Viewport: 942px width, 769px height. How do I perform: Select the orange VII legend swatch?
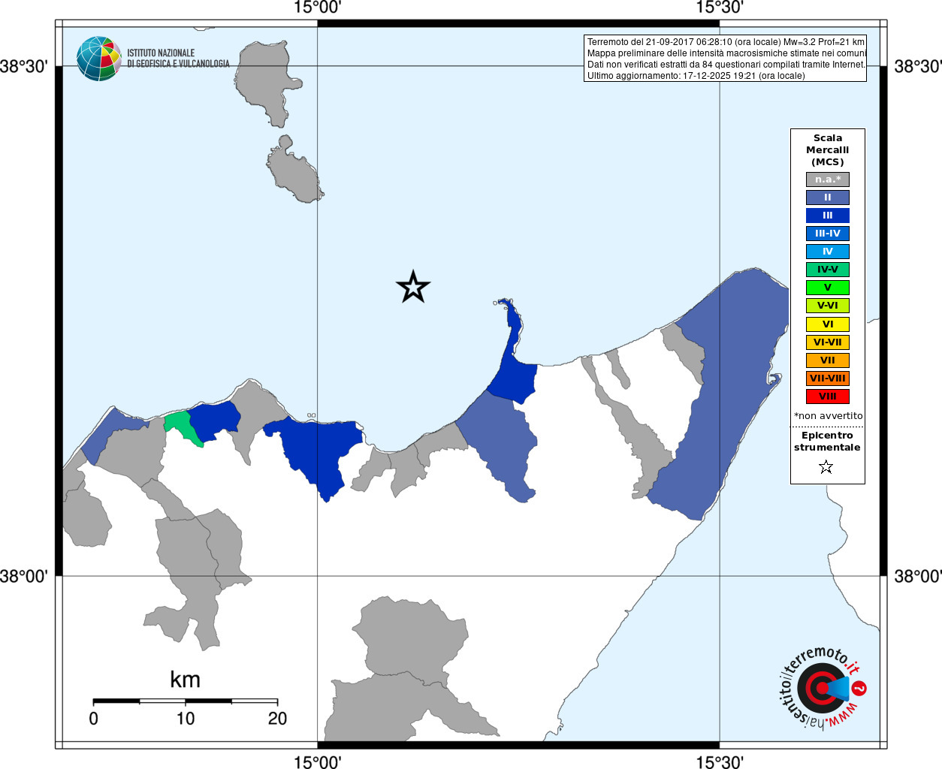pyautogui.click(x=828, y=360)
